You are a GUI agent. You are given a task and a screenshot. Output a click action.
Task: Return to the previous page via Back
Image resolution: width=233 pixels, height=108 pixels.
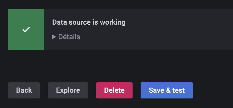pos(24,90)
